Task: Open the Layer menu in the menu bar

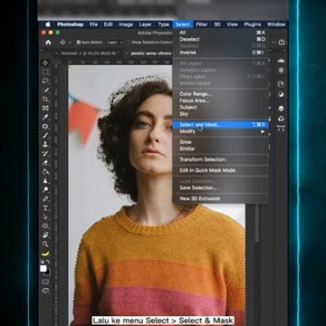Action: 145,24
